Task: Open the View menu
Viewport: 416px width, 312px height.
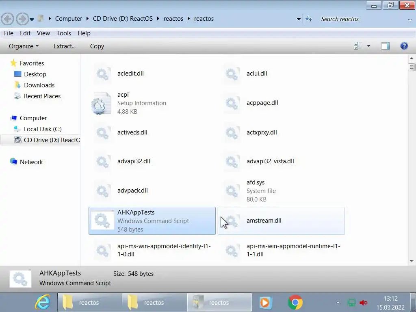Action: [43, 33]
